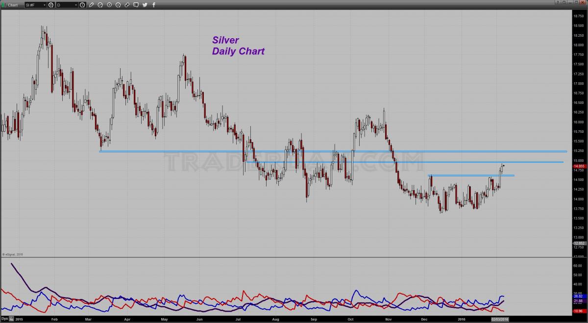Click the 02/03/2016 date marker
Image resolution: width=588 pixels, height=323 pixels.
coord(500,319)
